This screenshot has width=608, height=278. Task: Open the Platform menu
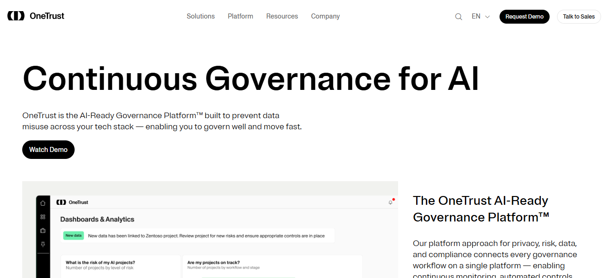(x=241, y=16)
